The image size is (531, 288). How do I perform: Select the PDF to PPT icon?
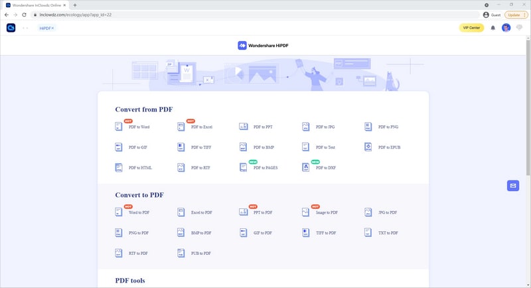[x=243, y=127]
